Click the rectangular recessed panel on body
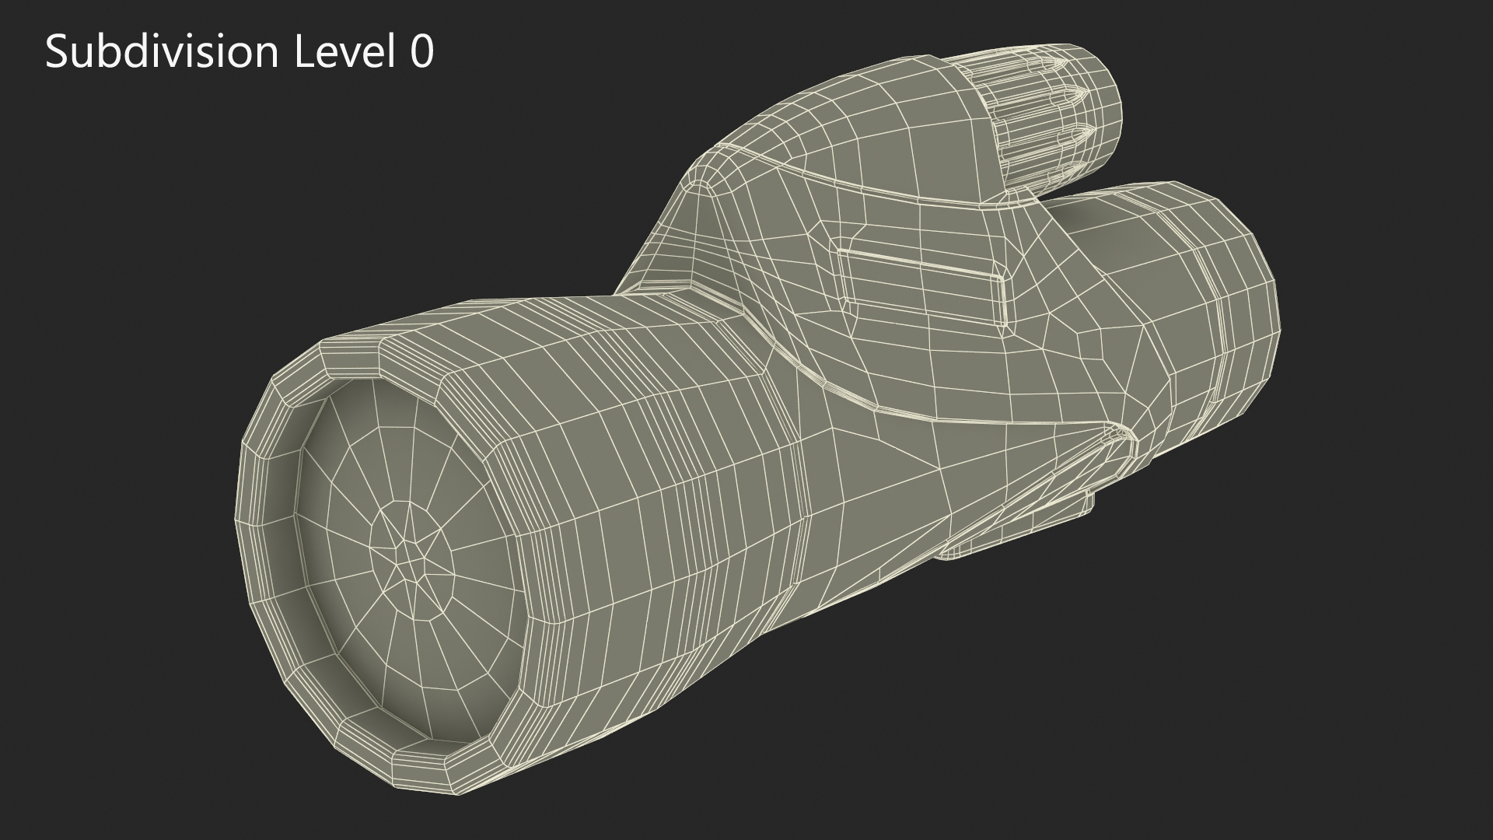Image resolution: width=1493 pixels, height=840 pixels. 921,288
